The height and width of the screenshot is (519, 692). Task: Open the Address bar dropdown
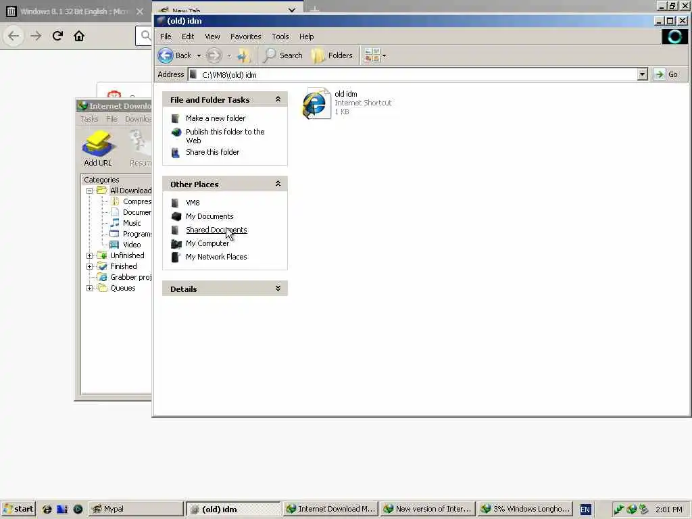[x=643, y=74]
